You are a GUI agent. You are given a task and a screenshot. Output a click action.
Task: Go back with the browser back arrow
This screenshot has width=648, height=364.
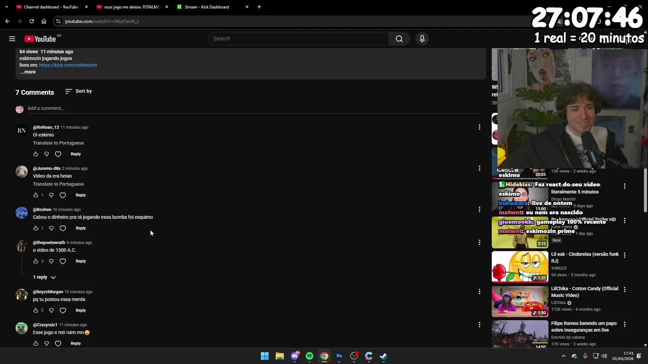[x=7, y=21]
